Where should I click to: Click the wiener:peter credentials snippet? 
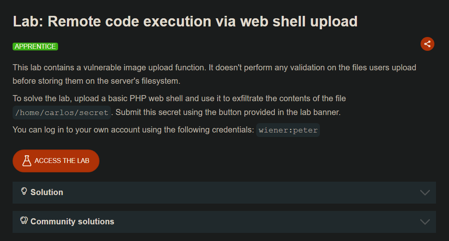[288, 130]
